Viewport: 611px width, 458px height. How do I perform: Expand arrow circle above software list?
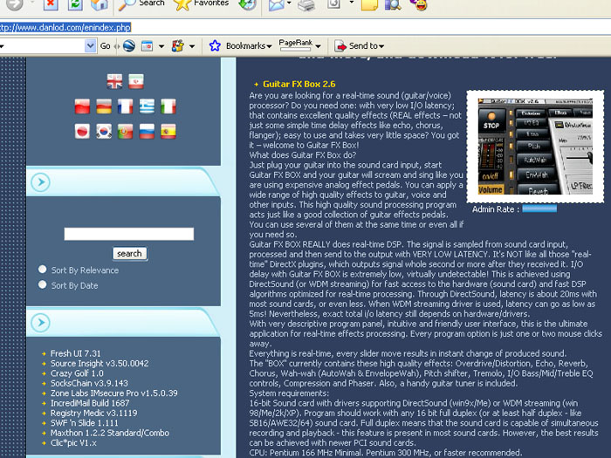point(40,323)
